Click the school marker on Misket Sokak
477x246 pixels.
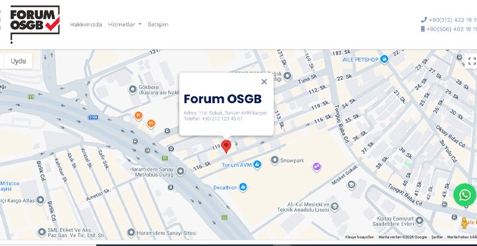(352, 184)
